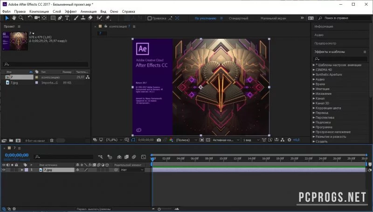The width and height of the screenshot is (373, 212).
Task: Open the Эффект menu
Action: (x=71, y=11)
